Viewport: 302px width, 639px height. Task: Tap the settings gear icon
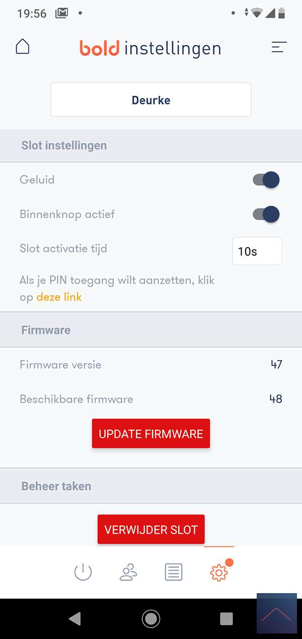[x=219, y=572]
